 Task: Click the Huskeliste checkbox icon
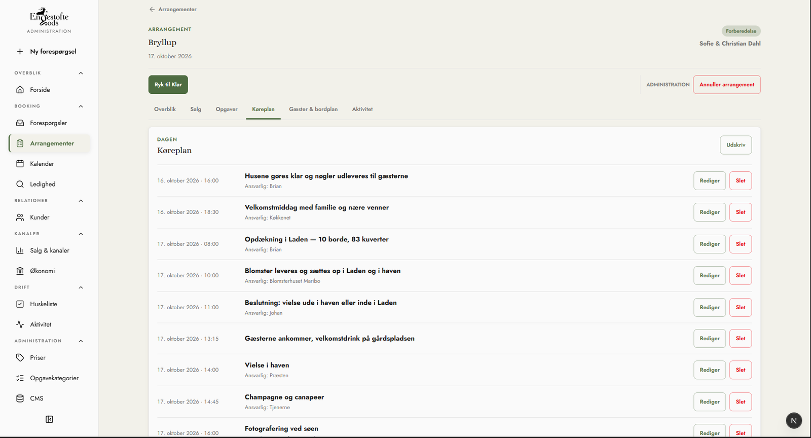20,304
